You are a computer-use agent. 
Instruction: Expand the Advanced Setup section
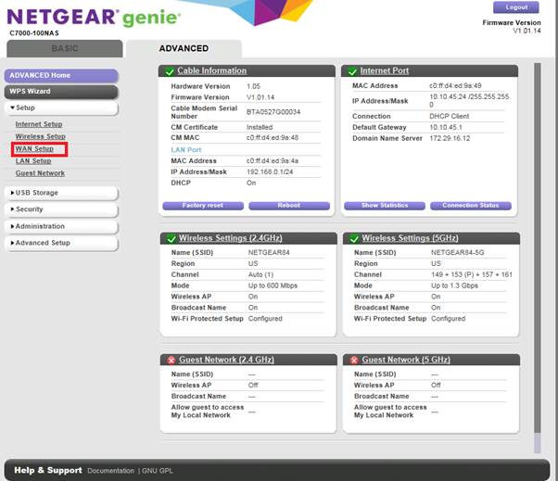tap(61, 243)
